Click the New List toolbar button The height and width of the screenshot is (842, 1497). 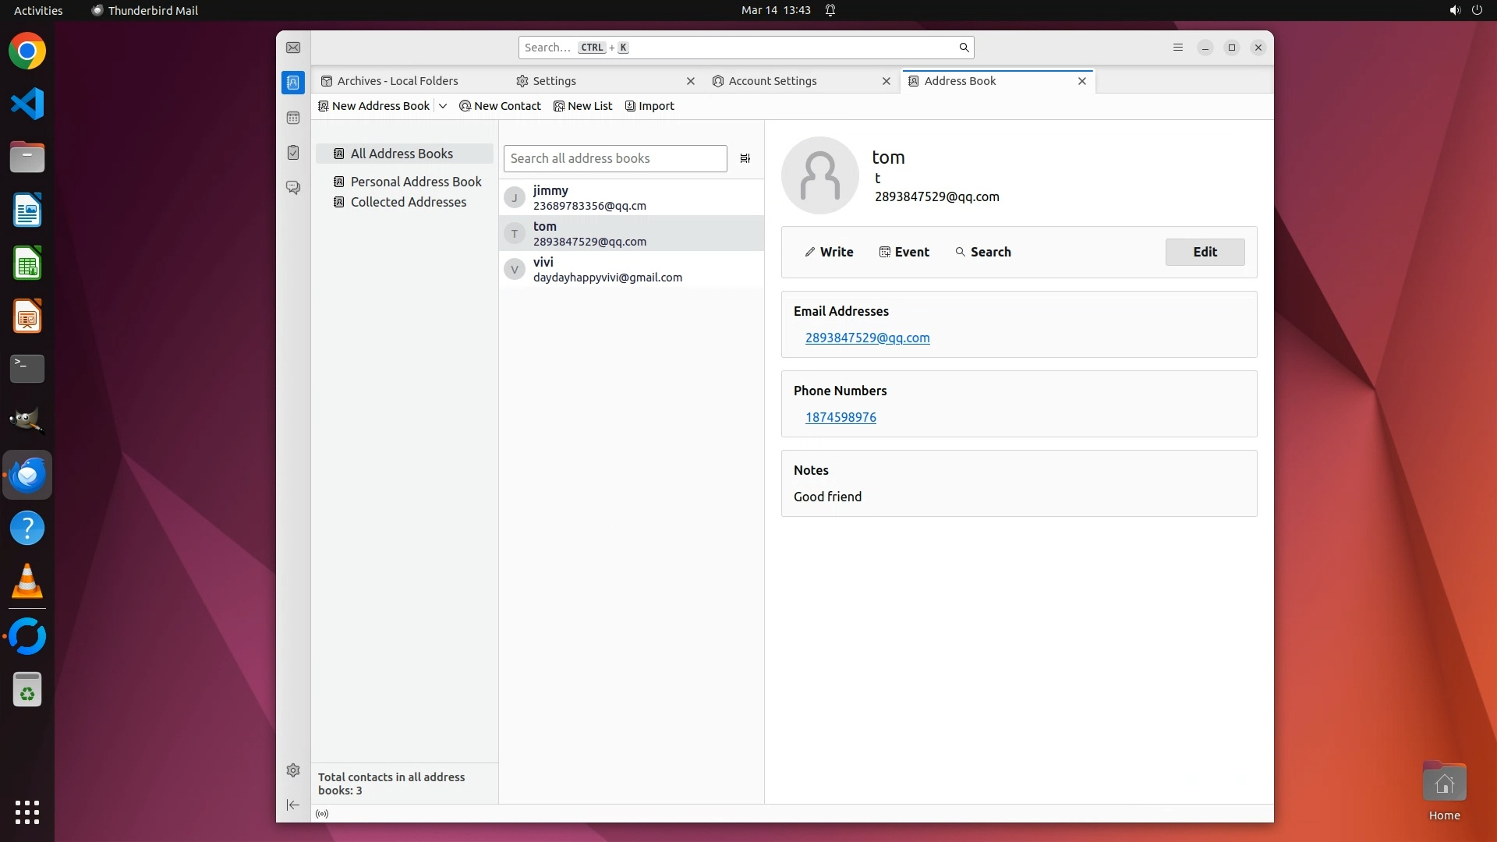[x=582, y=106]
